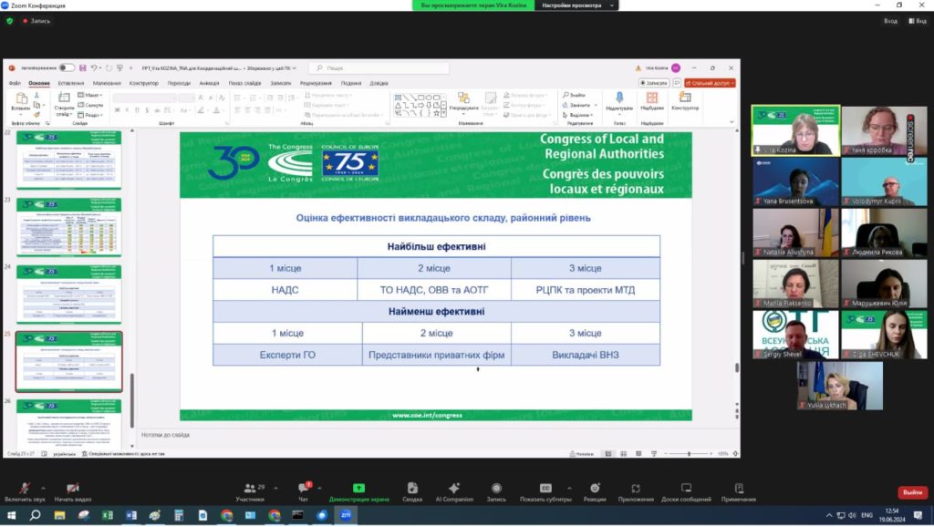
Task: Click the Записати record button
Action: tap(654, 83)
